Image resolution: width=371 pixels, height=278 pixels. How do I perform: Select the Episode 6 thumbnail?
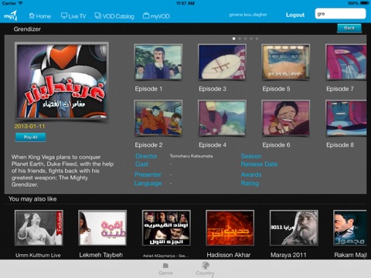[x=286, y=118]
